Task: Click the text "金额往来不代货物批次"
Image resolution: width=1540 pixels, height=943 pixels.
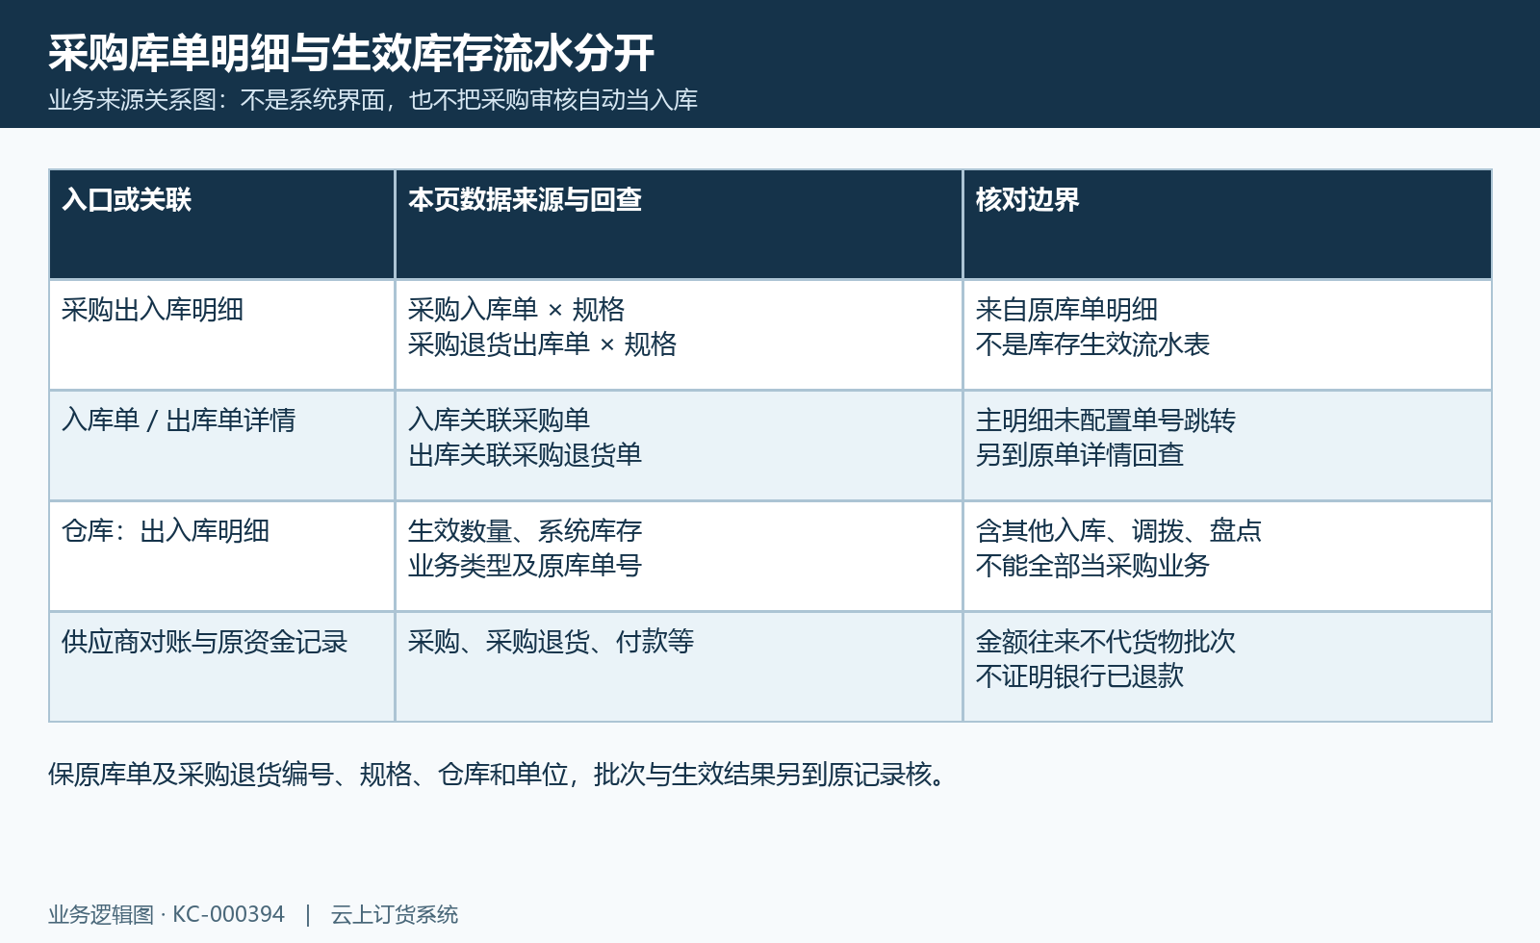Action: click(1106, 642)
